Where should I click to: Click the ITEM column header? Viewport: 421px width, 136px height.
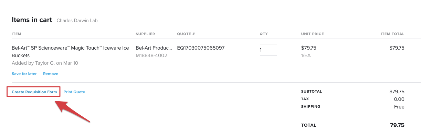(17, 34)
